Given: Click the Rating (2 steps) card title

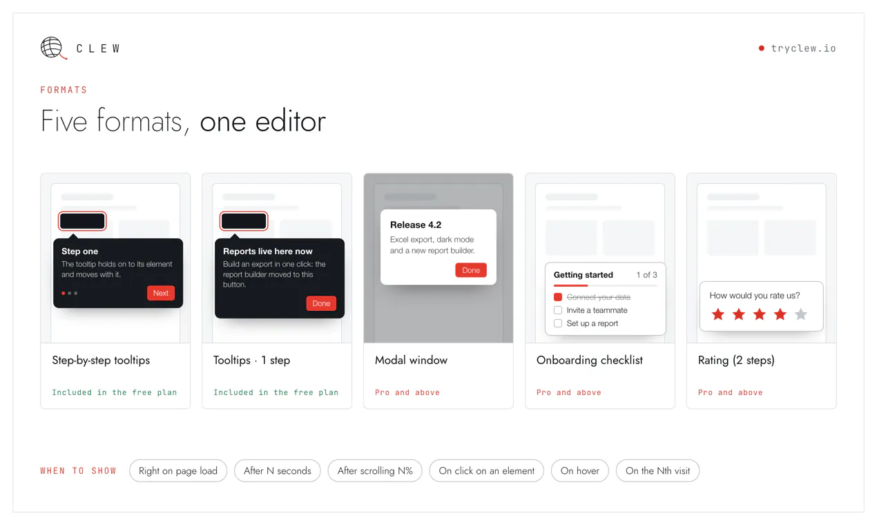Looking at the screenshot, I should tap(736, 360).
